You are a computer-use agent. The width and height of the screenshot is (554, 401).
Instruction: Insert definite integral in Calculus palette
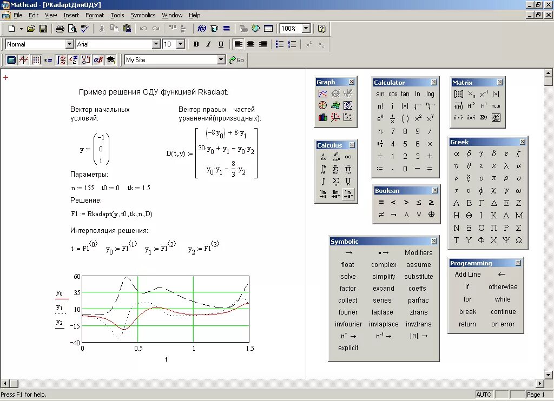pyautogui.click(x=323, y=169)
